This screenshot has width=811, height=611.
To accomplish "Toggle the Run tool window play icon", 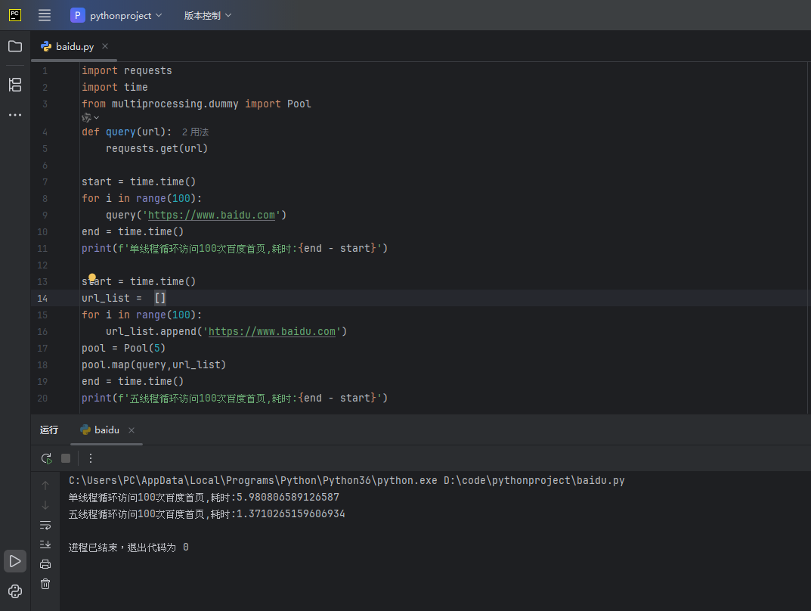I will pos(15,561).
